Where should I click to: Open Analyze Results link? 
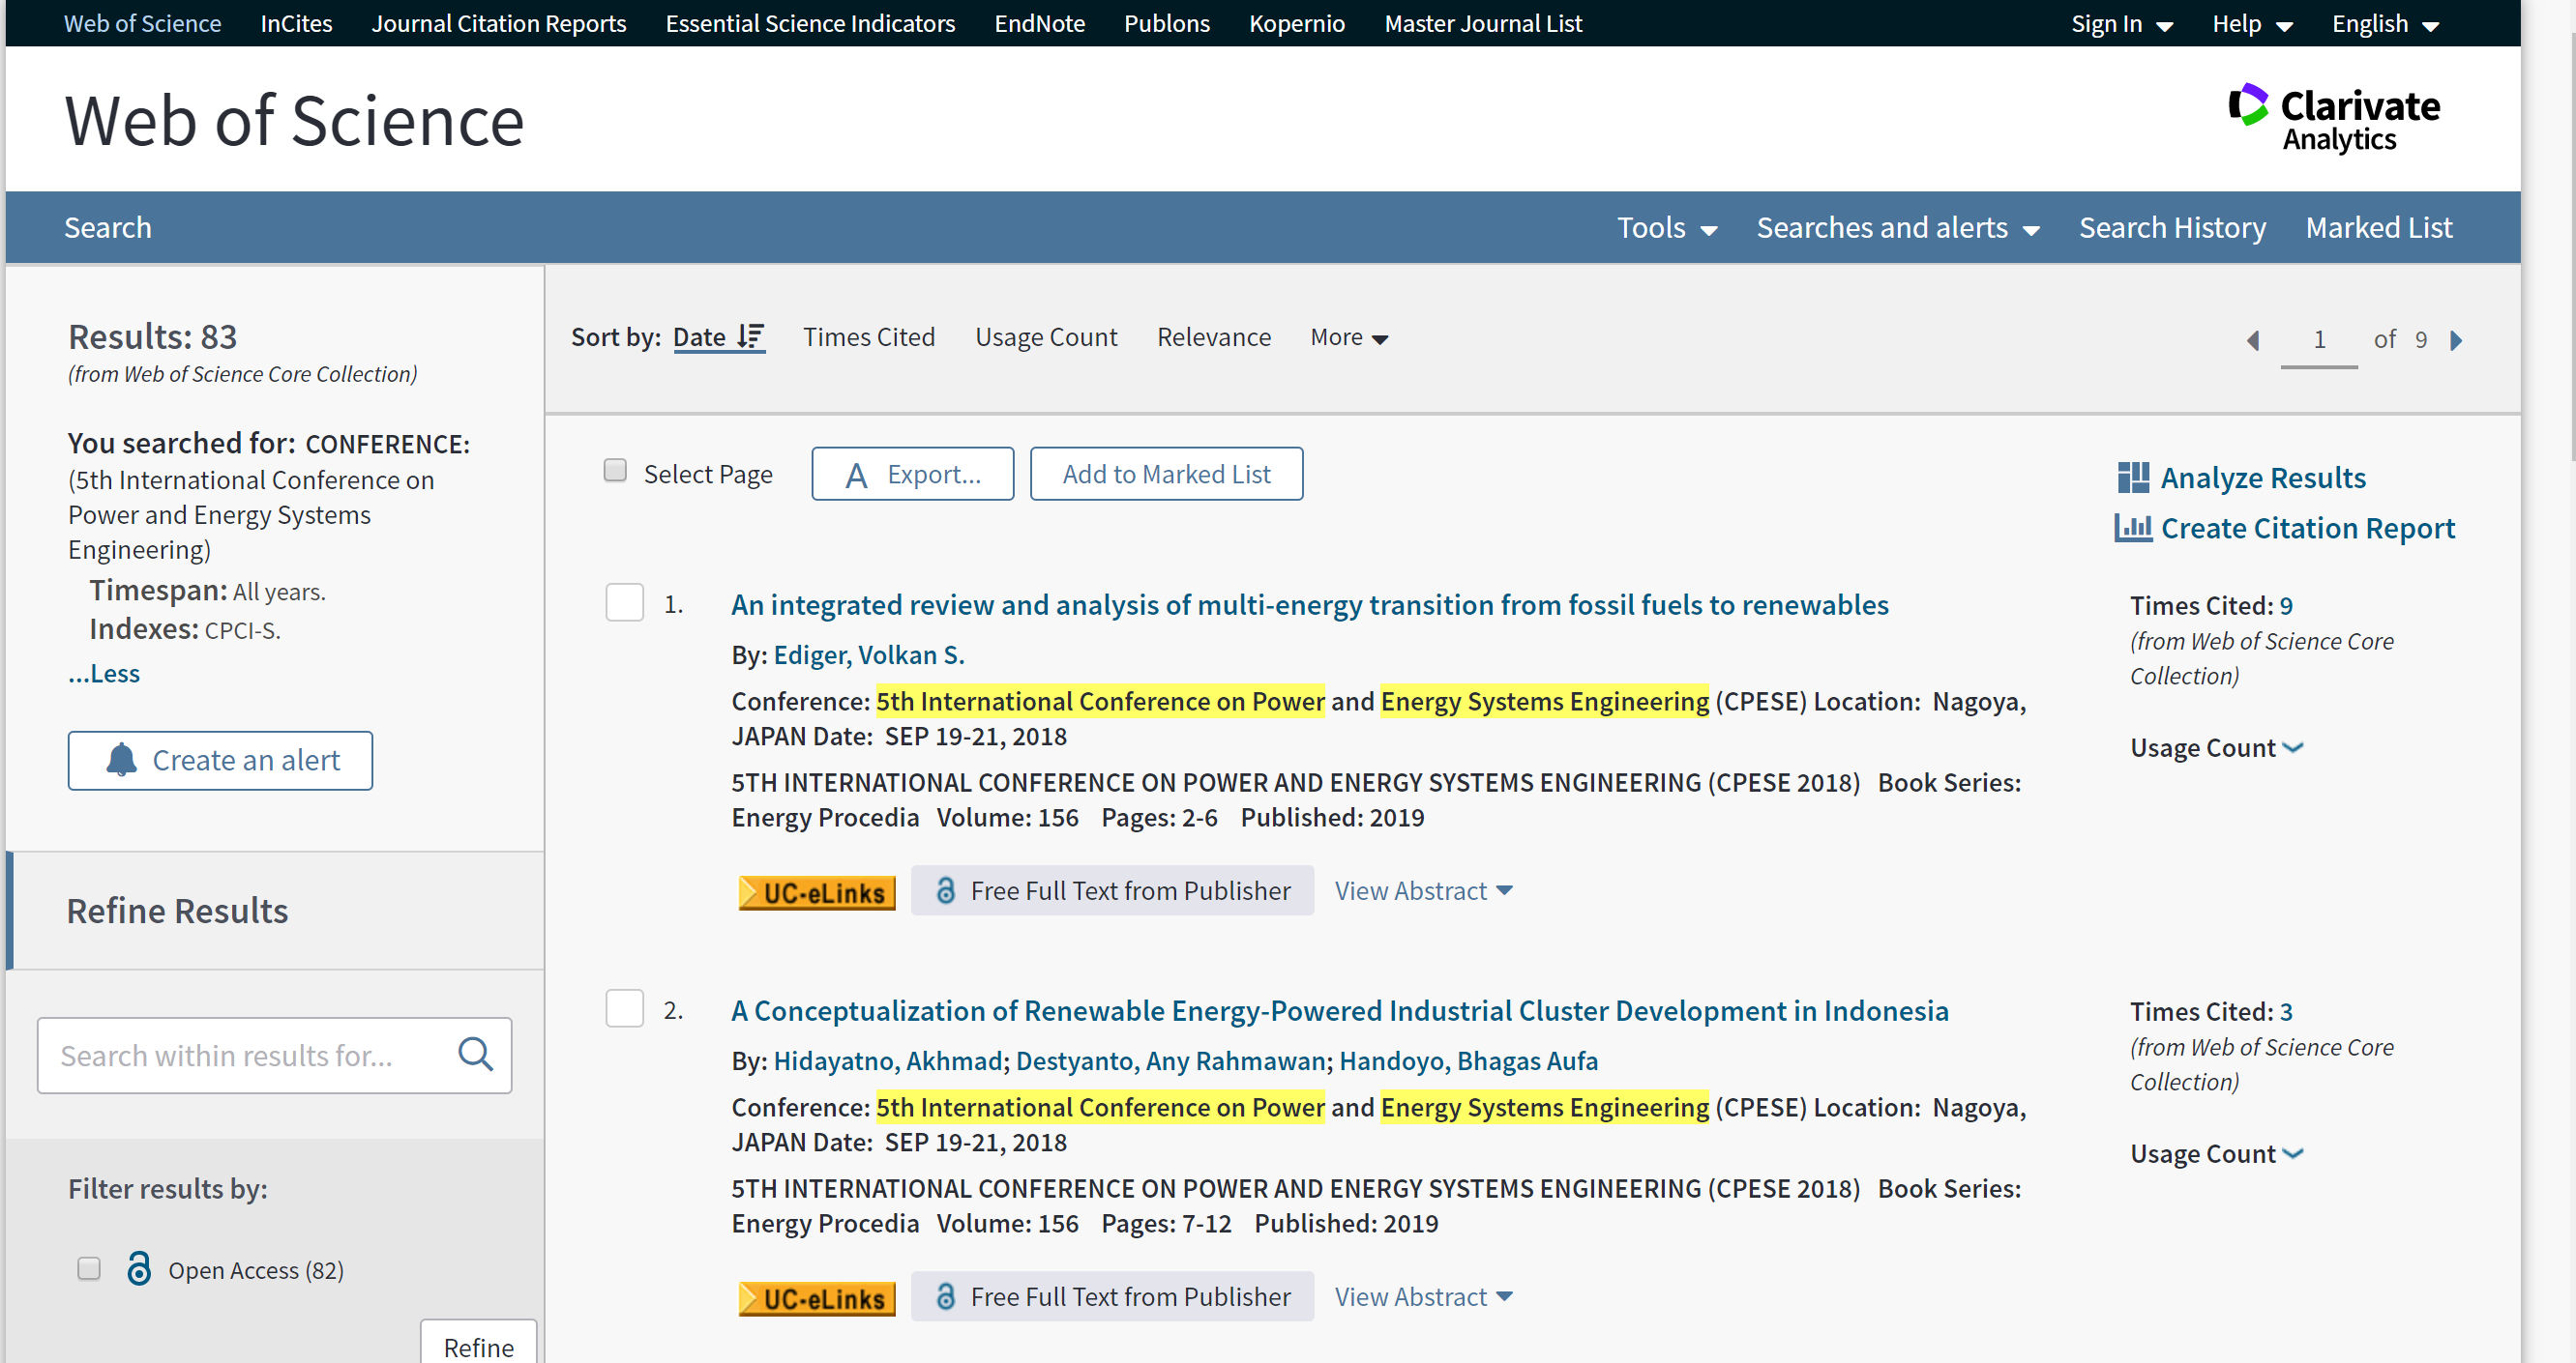[2263, 478]
